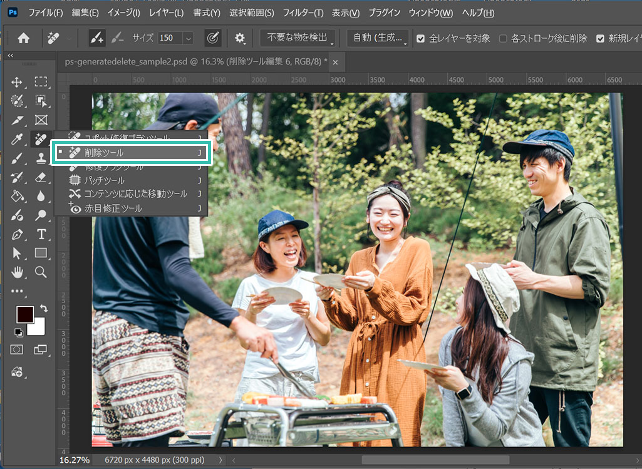Select the History Brush tool
This screenshot has width=642, height=469.
click(17, 177)
